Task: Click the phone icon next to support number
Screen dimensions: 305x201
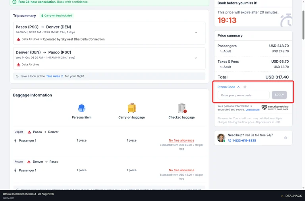Action: tap(230, 141)
